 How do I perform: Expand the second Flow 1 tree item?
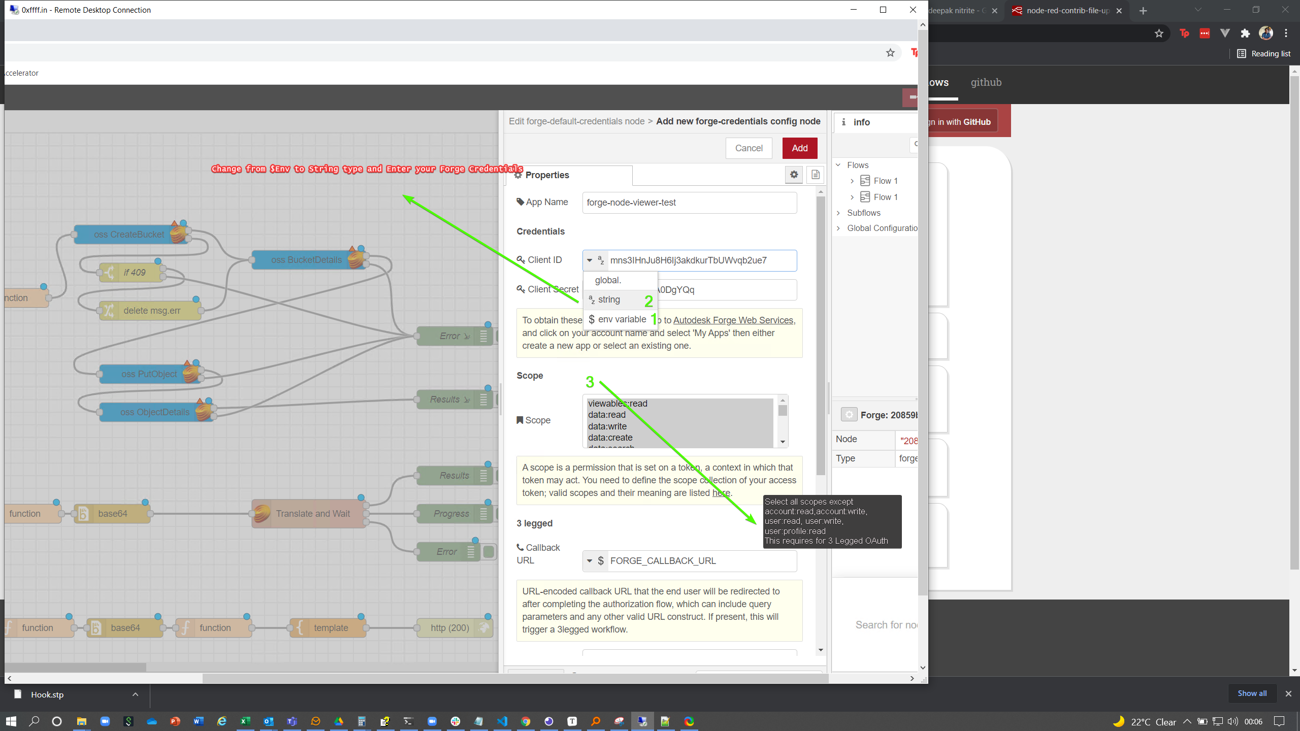click(852, 197)
